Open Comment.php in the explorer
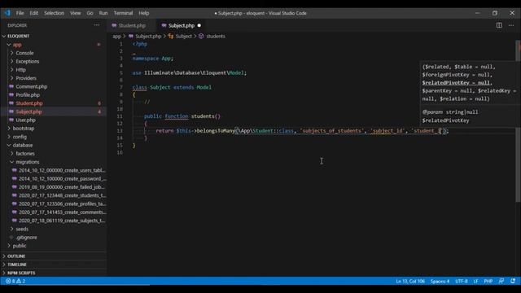Screen dimensions: 521x293 (32, 86)
